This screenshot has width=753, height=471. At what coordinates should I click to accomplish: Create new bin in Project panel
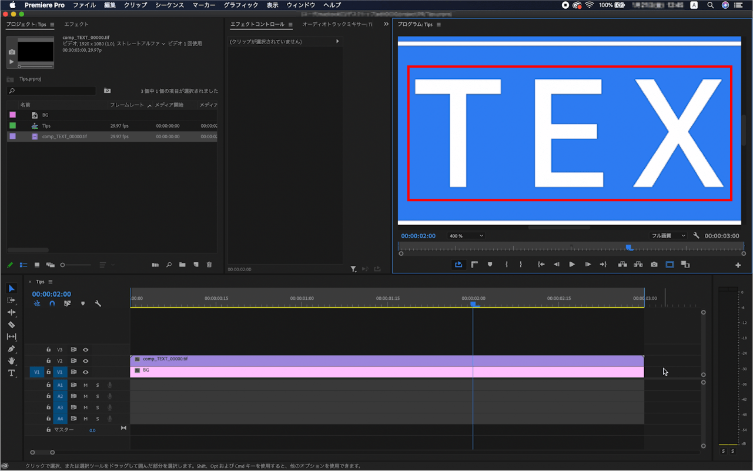pyautogui.click(x=182, y=265)
